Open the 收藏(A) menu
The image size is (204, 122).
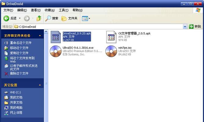[x=50, y=10]
